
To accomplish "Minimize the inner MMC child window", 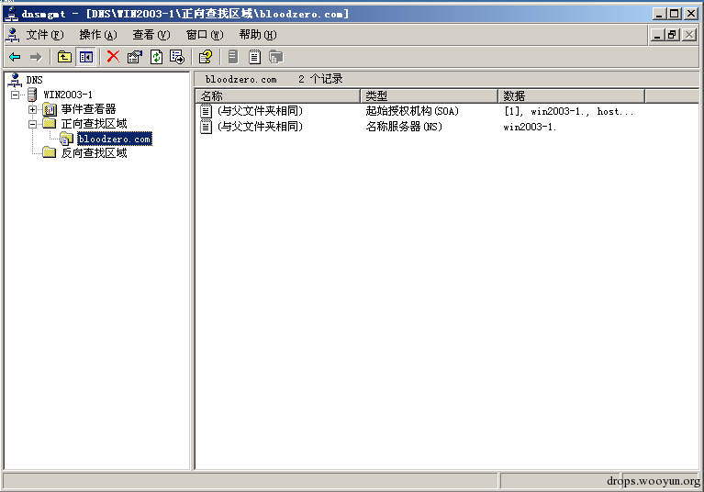I will pyautogui.click(x=657, y=35).
